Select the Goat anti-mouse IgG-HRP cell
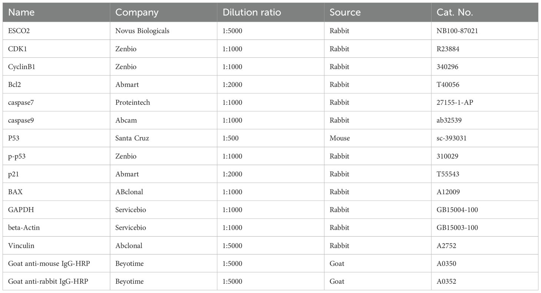Viewport: 541px width, 293px height. 48,263
